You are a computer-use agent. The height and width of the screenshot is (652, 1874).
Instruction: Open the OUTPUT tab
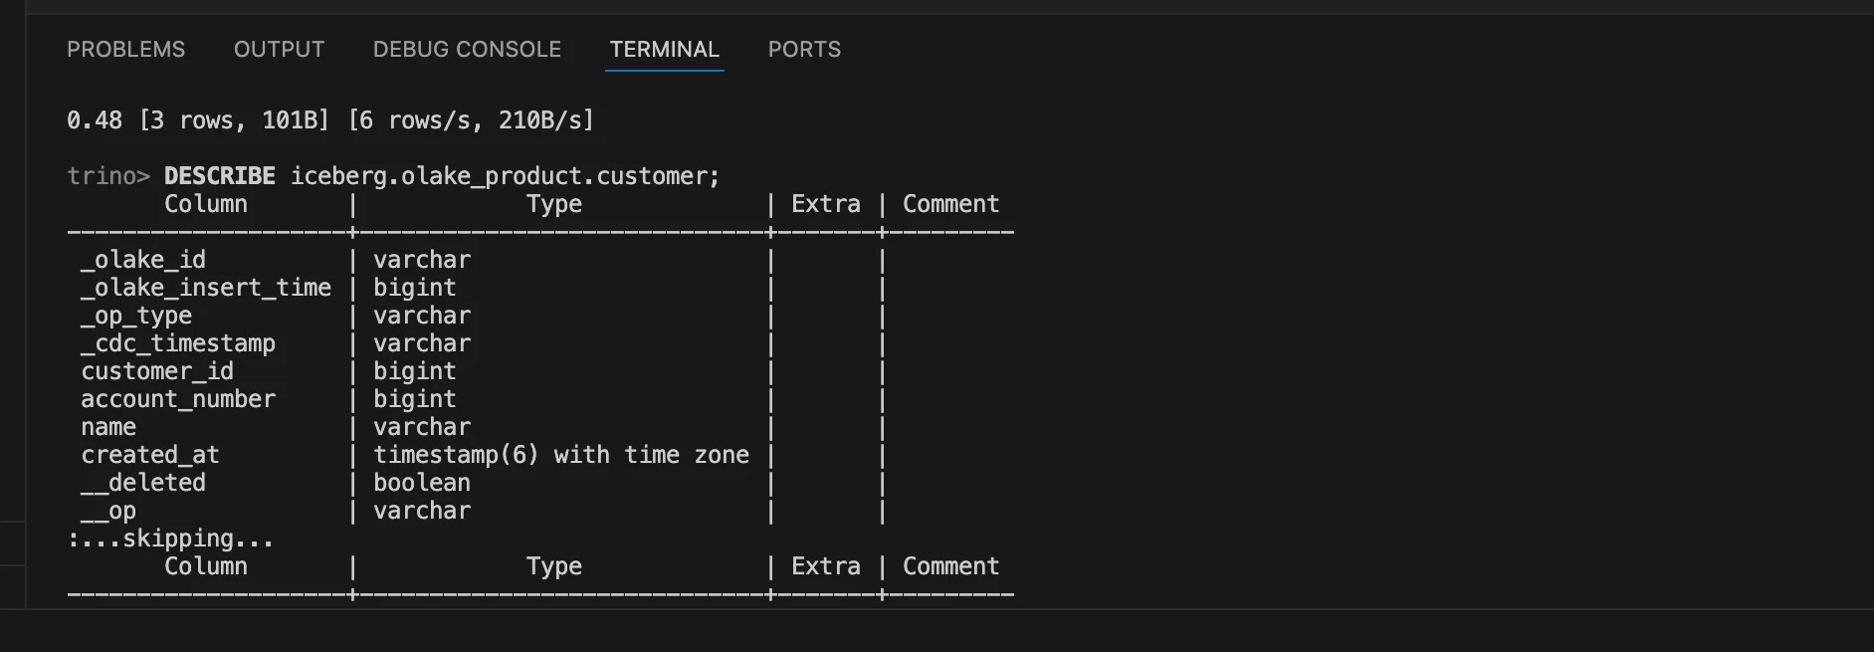(279, 50)
